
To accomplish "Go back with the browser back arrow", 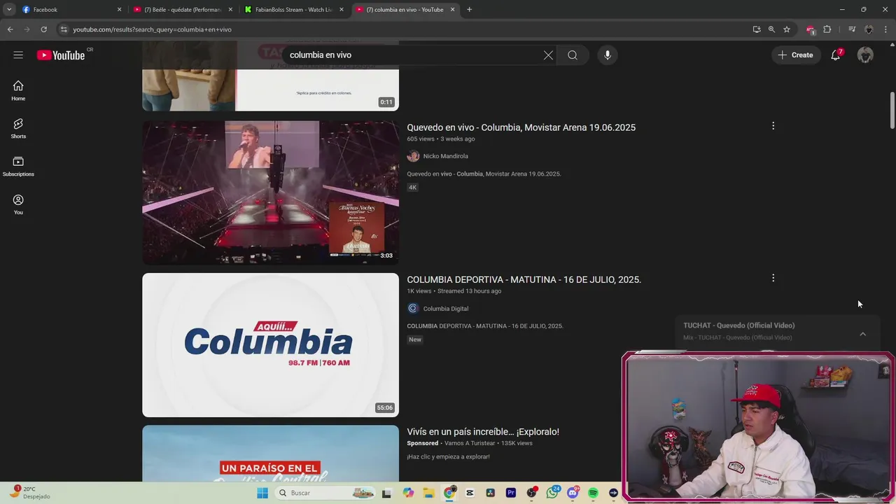I will pyautogui.click(x=10, y=29).
